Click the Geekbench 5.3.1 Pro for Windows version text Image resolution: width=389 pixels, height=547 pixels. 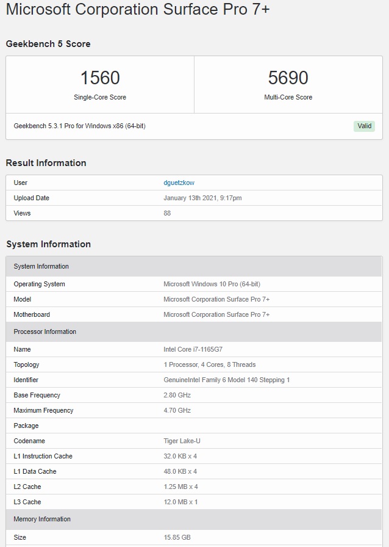pos(79,126)
